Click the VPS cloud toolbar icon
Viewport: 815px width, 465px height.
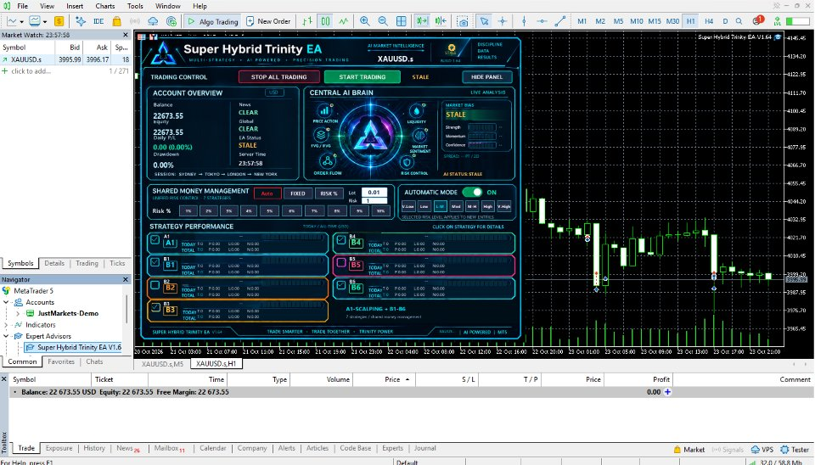click(x=153, y=21)
